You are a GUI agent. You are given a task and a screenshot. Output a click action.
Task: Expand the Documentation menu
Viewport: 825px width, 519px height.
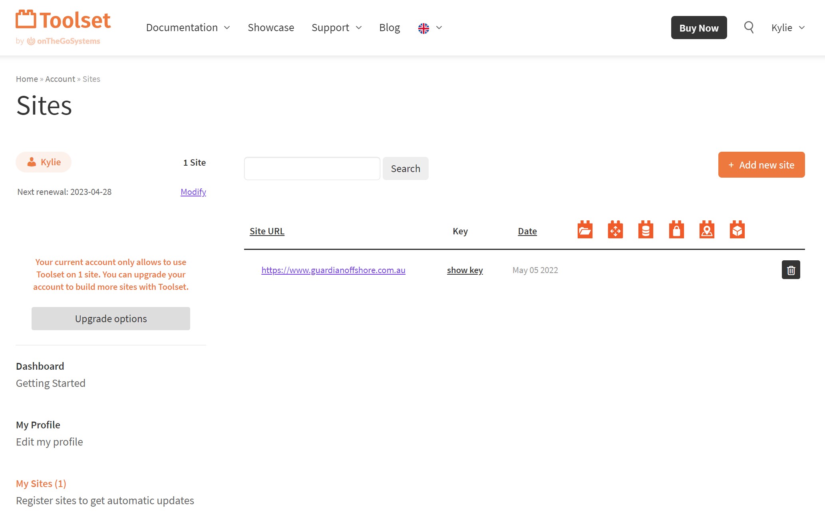(x=188, y=28)
